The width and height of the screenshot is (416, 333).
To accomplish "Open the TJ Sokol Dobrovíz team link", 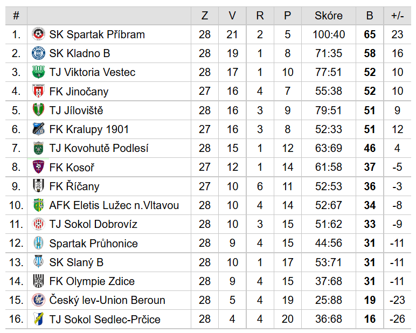I will pos(93,224).
